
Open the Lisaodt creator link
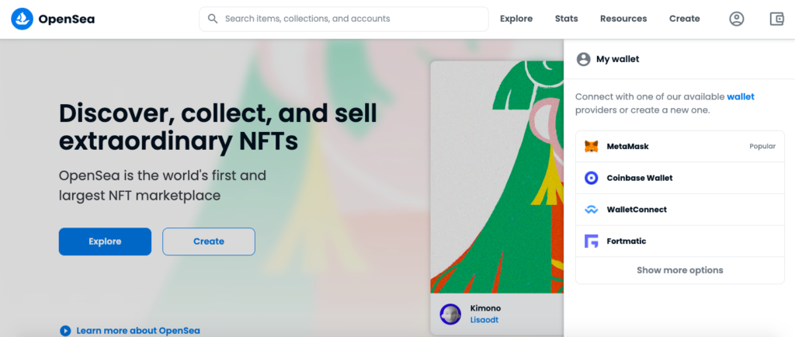coord(485,319)
